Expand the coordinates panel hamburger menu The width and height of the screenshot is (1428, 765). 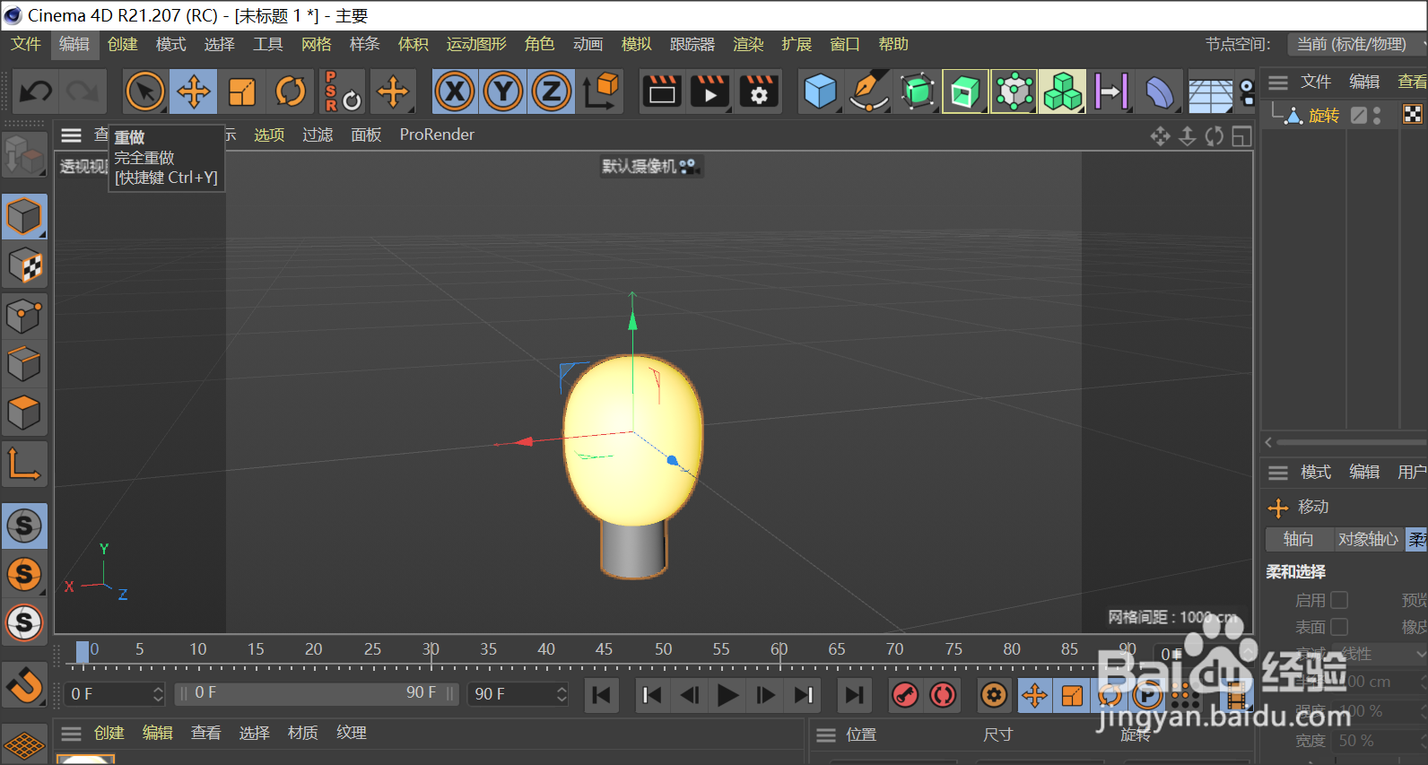[x=826, y=735]
